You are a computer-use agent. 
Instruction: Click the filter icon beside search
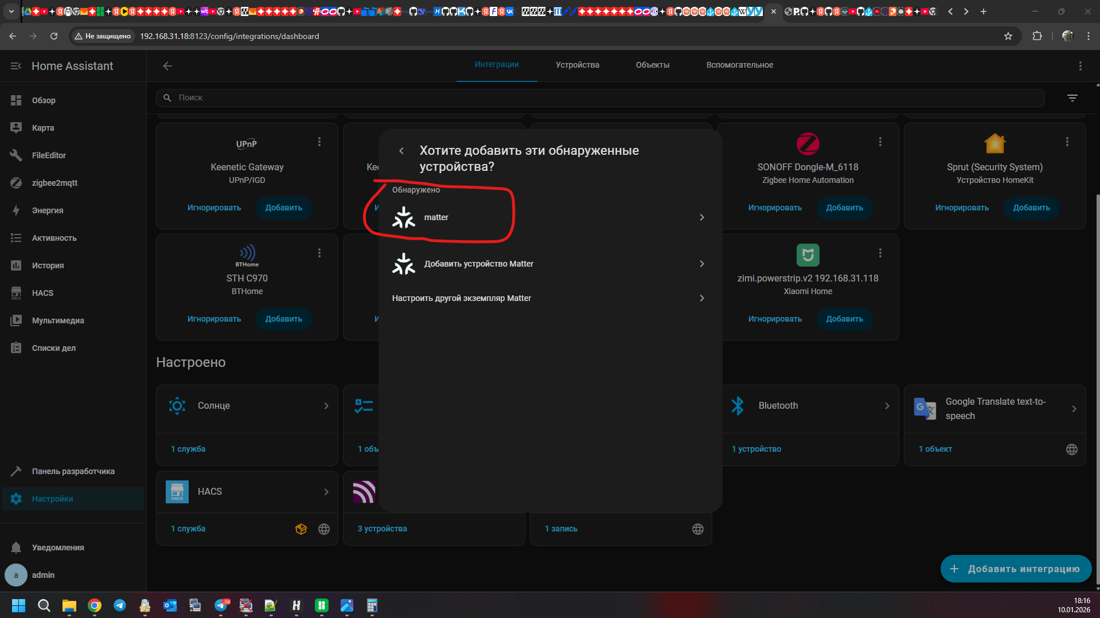pos(1072,98)
